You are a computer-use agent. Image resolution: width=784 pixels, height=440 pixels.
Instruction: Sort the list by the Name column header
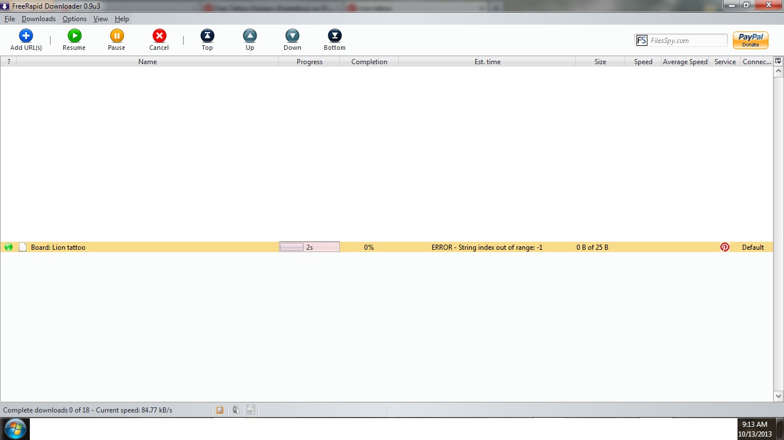[x=148, y=62]
